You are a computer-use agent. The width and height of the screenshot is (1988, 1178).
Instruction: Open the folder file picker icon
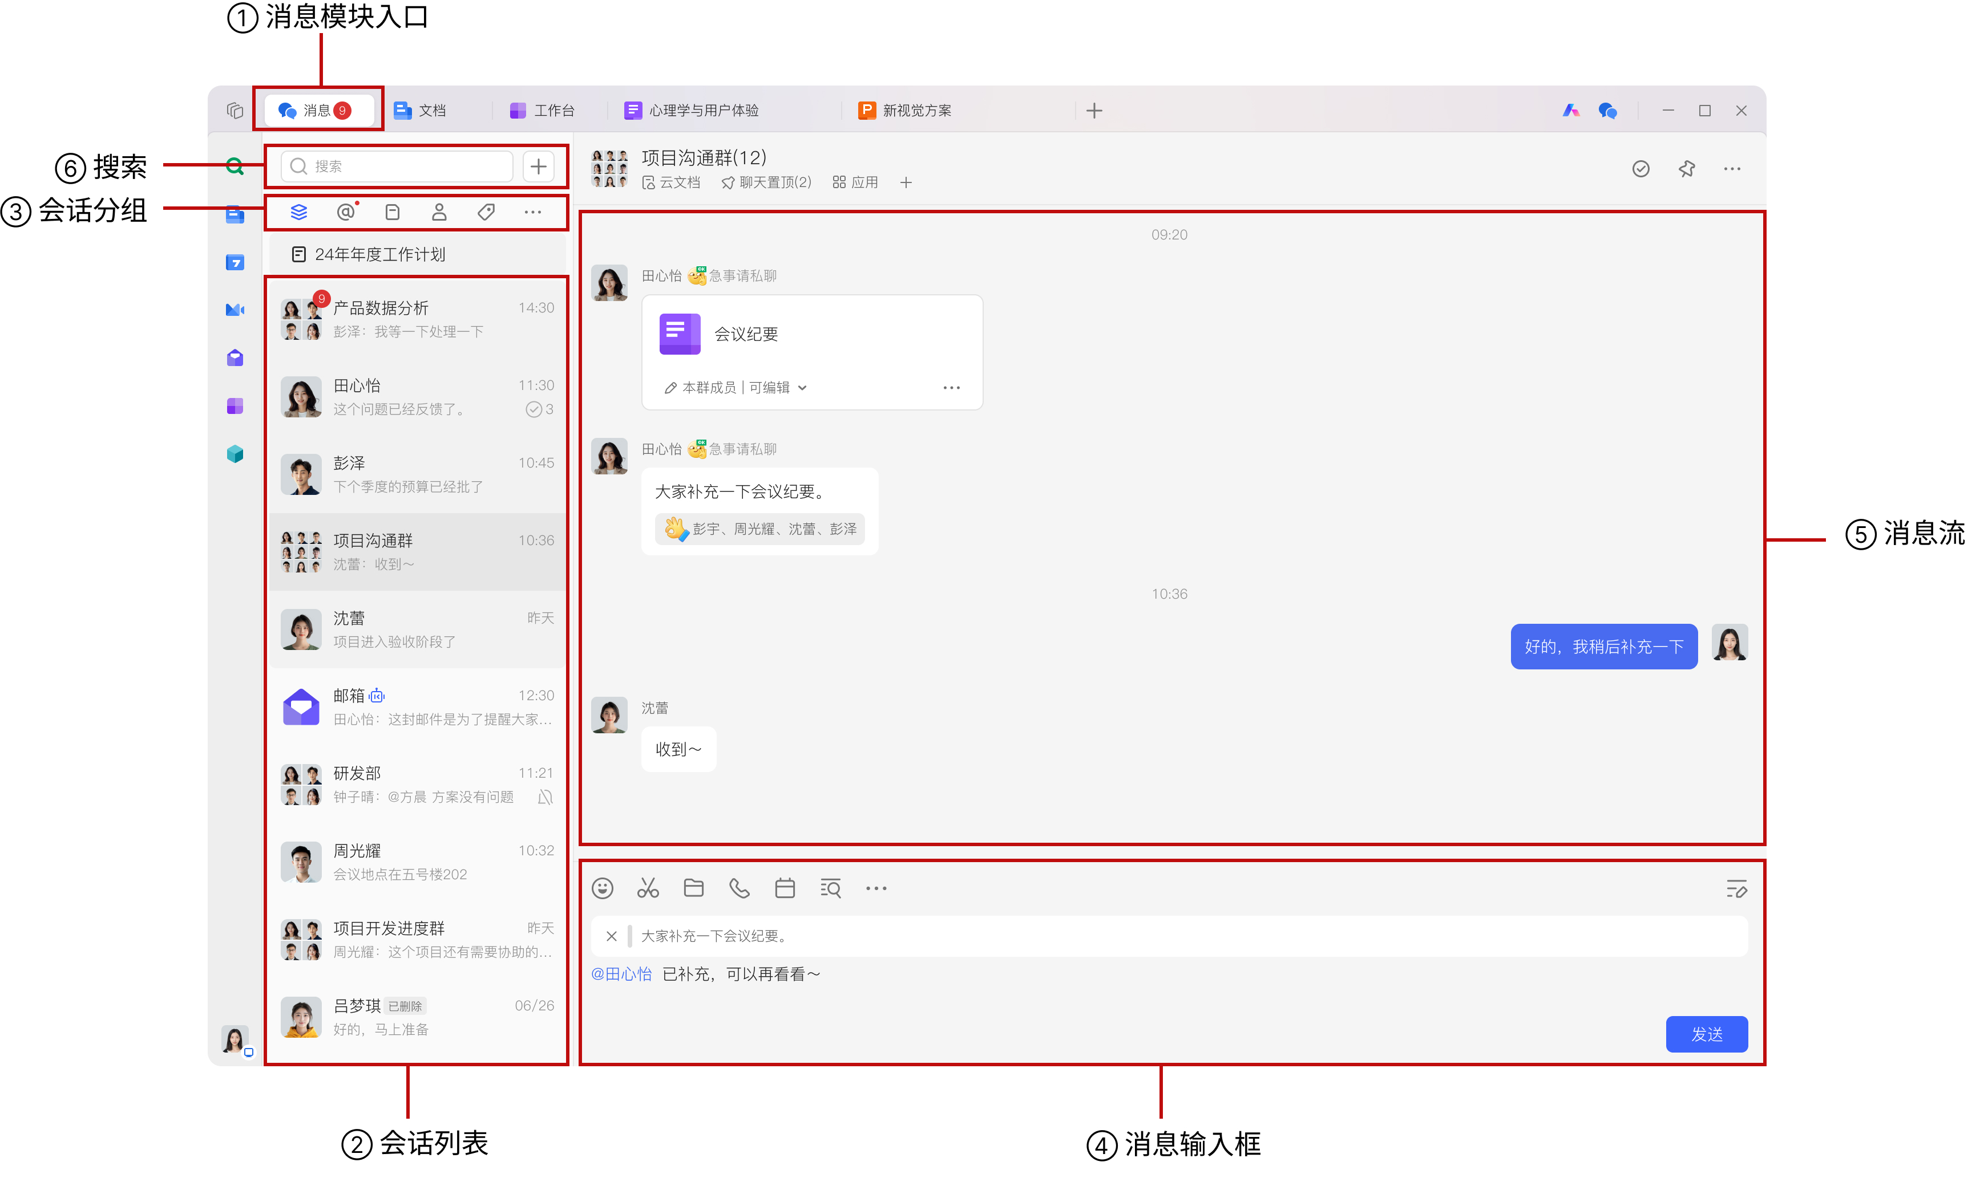coord(693,888)
